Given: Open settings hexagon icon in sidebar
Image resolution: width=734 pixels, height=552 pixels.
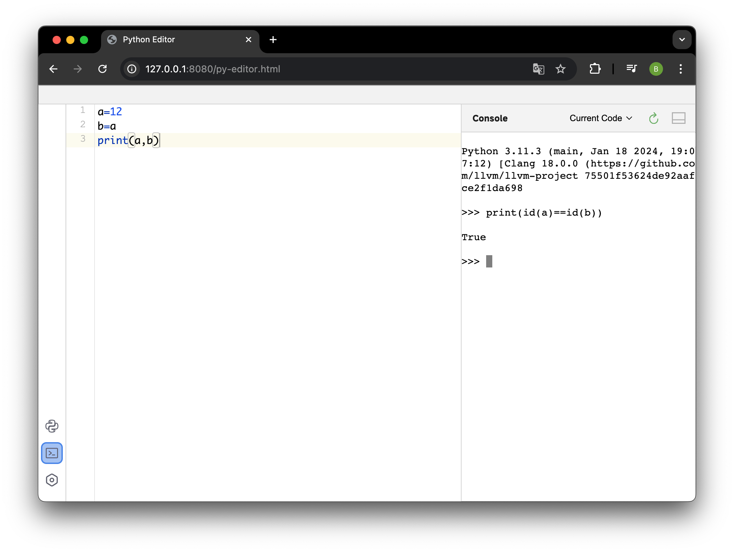Looking at the screenshot, I should (52, 480).
